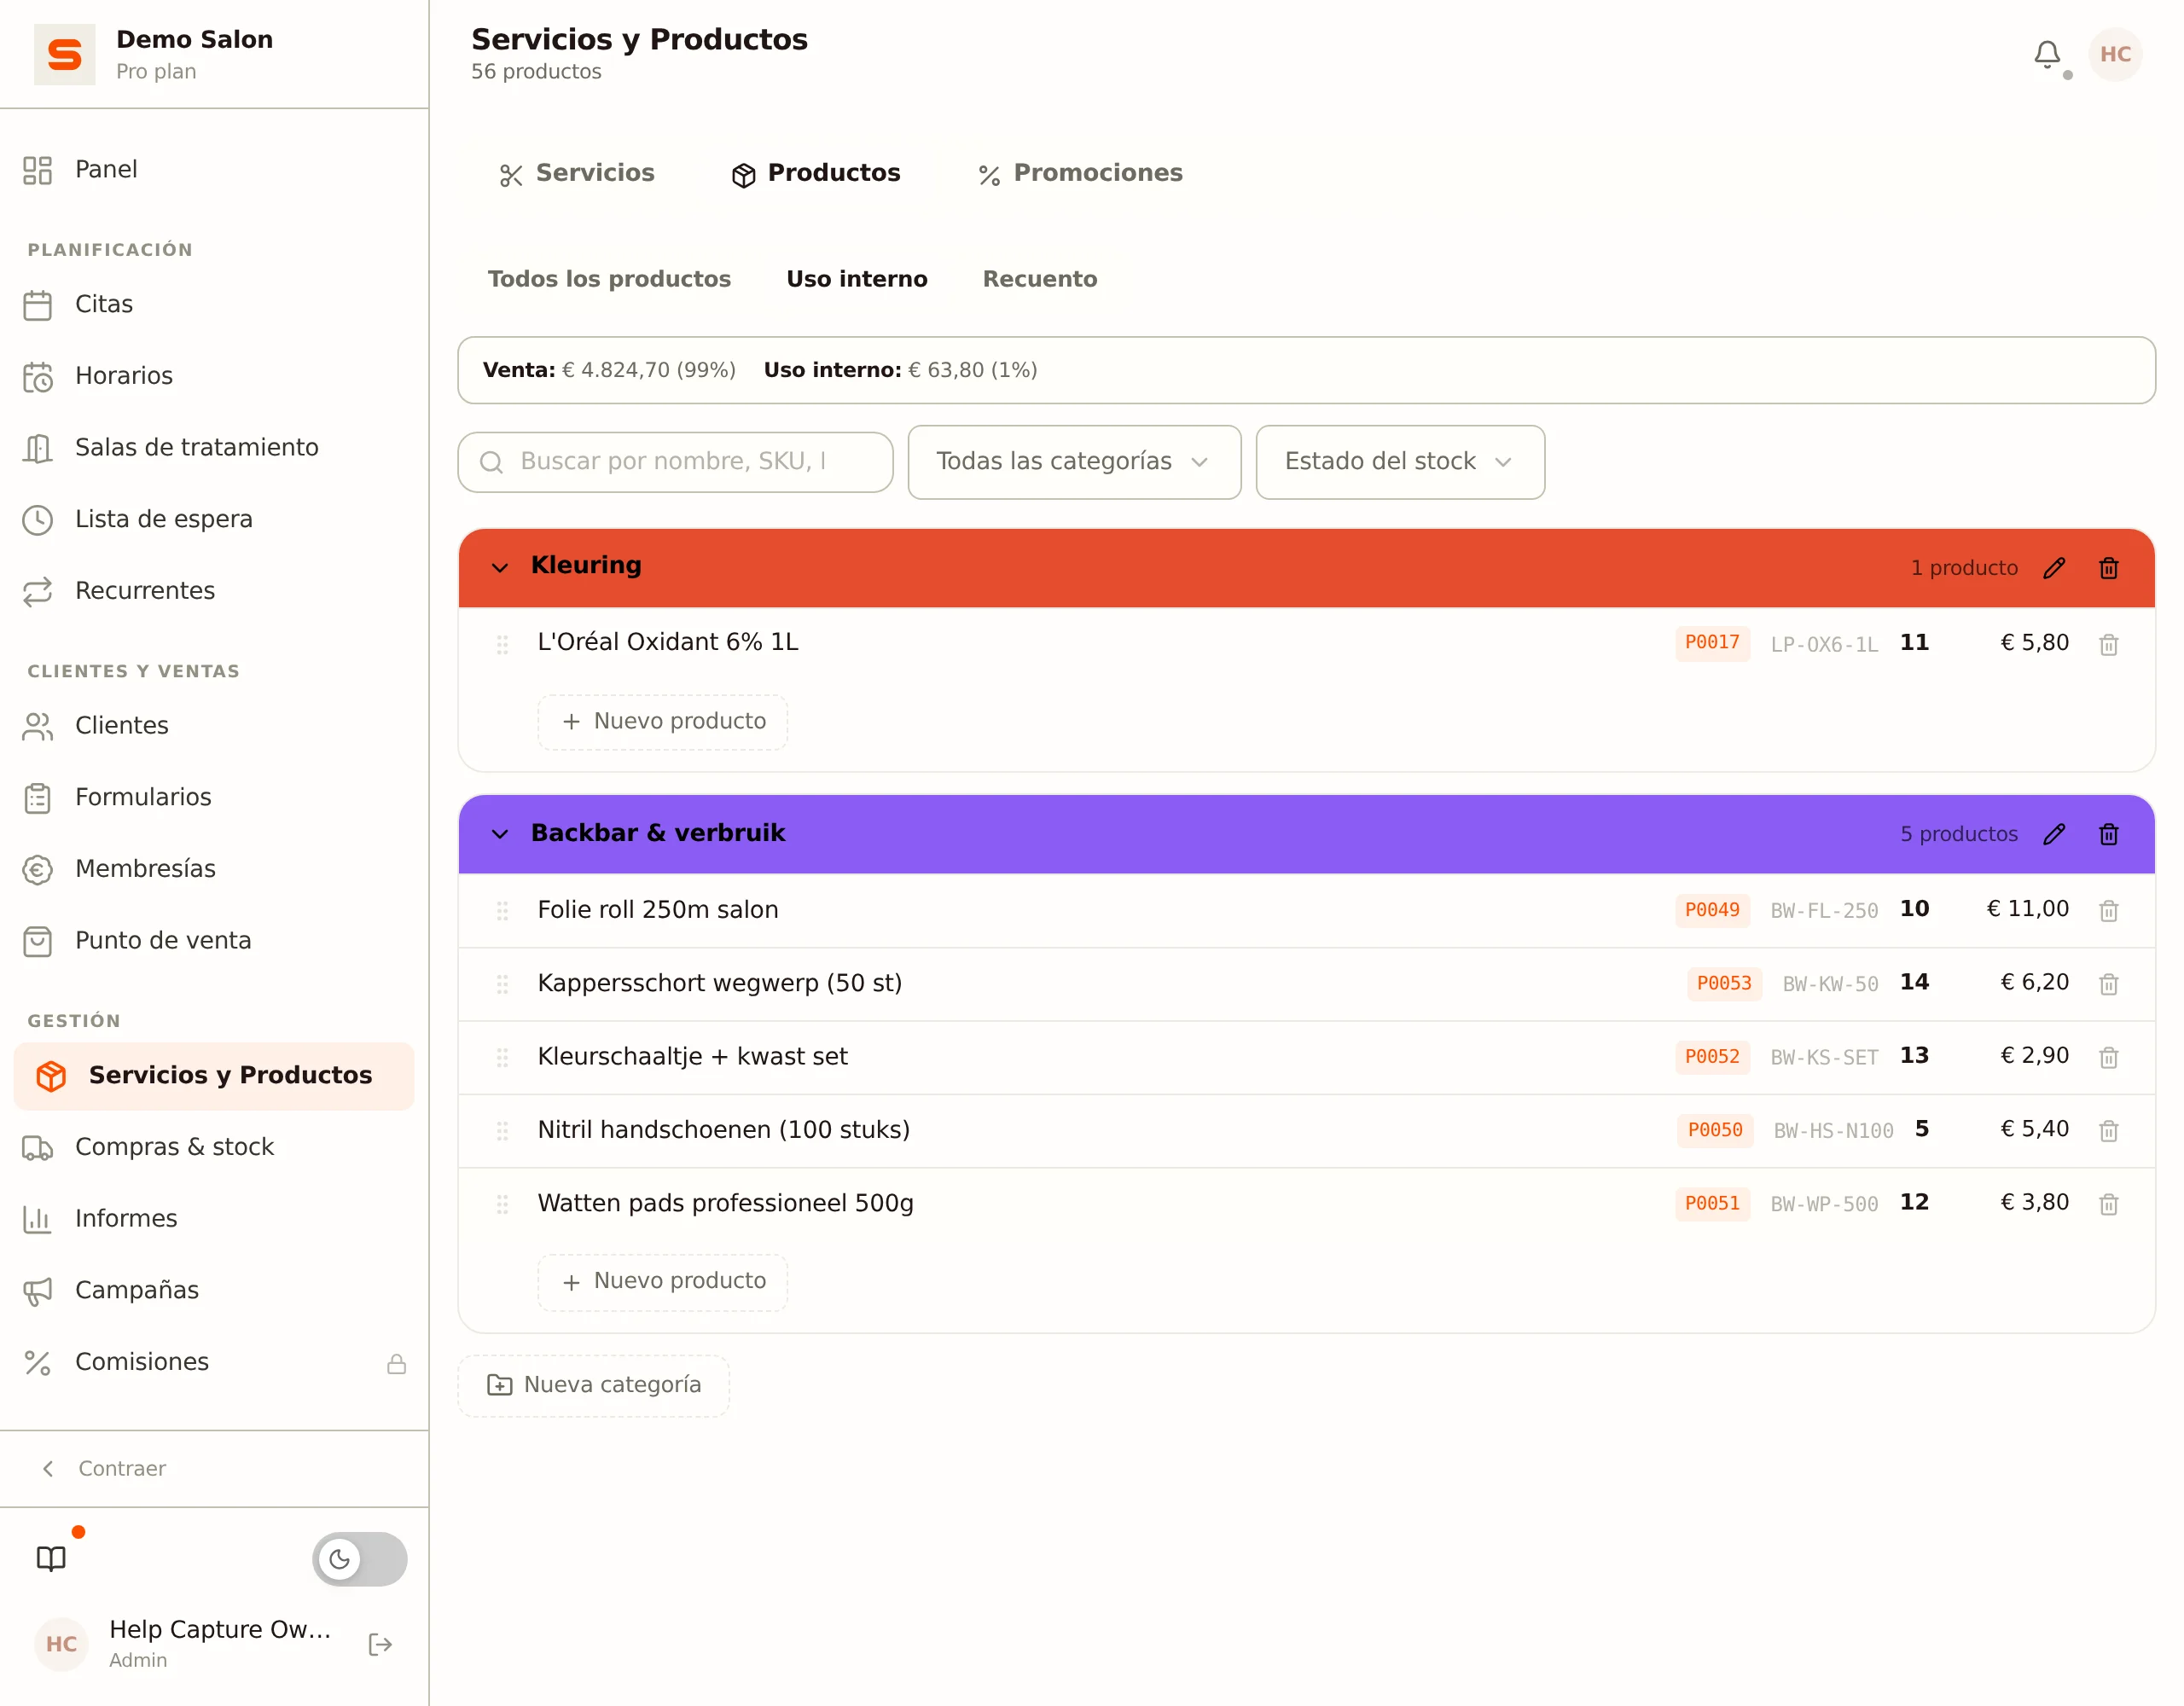Switch to the Servicios tab
This screenshot has height=1706, width=2184.
point(576,173)
